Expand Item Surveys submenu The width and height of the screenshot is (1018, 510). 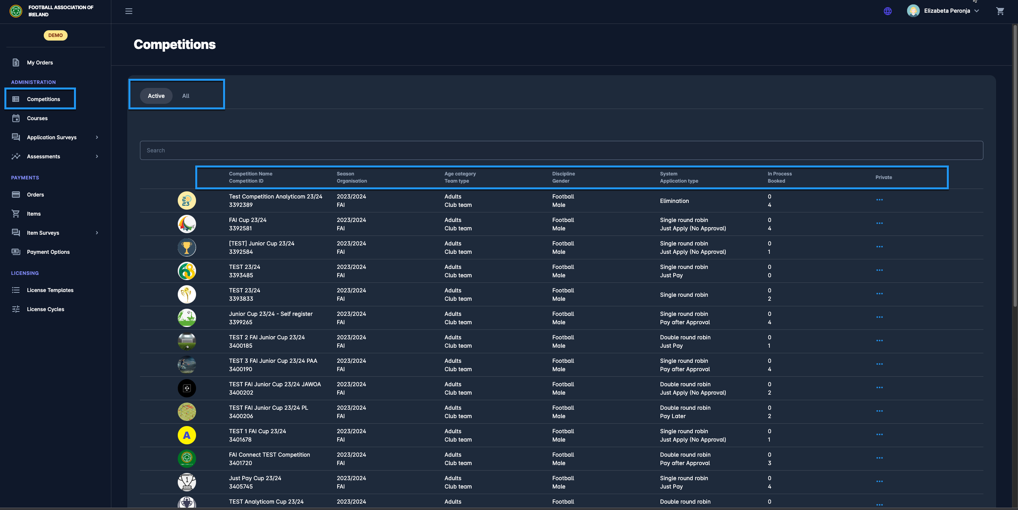click(x=97, y=233)
